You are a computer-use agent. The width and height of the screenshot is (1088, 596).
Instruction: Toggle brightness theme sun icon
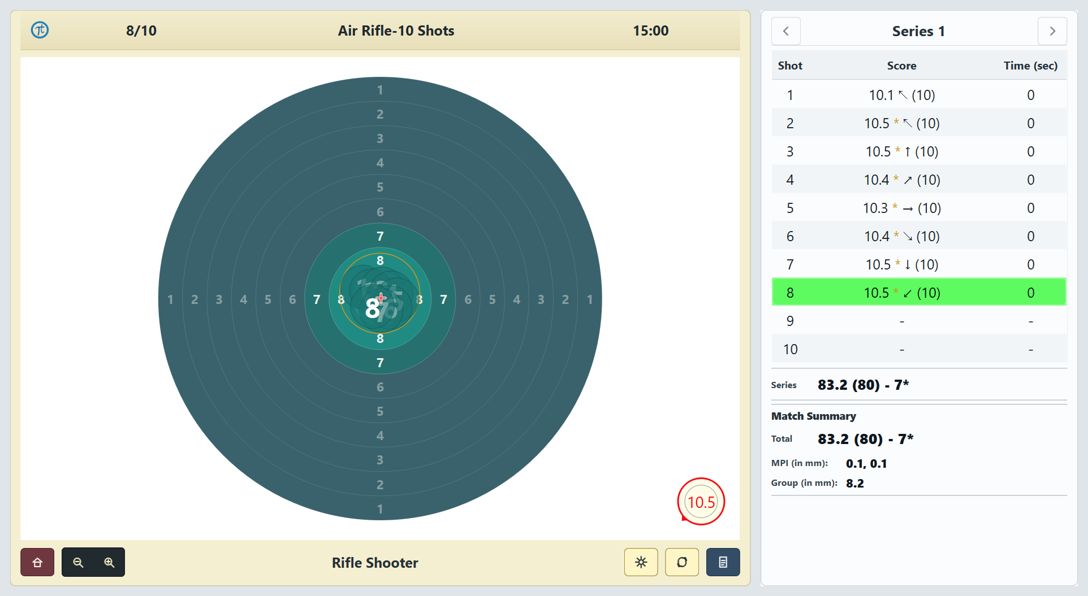point(641,562)
